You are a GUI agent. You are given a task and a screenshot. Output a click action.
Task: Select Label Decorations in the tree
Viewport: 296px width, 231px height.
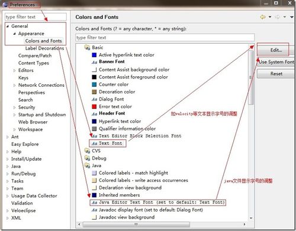(44, 48)
